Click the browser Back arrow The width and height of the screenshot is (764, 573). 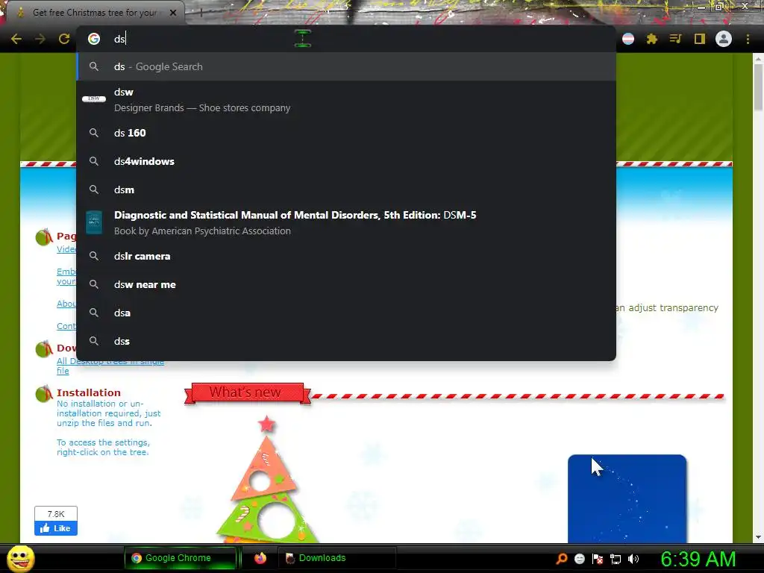point(16,39)
